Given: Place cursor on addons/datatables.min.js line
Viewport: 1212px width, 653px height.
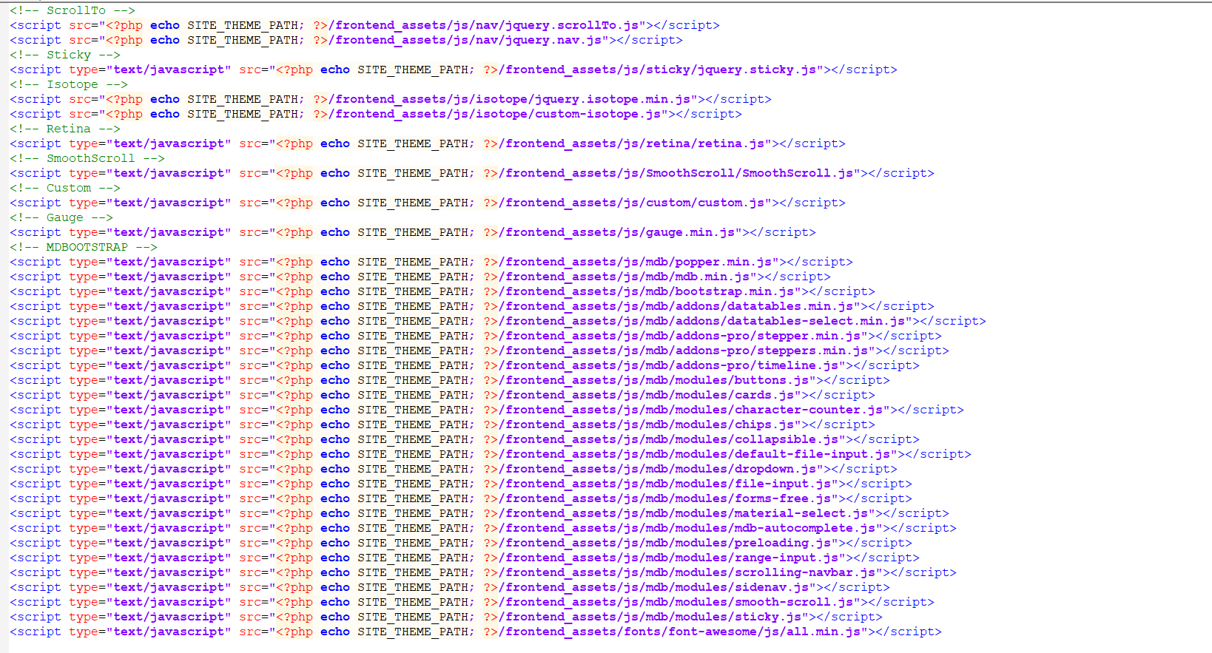Looking at the screenshot, I should click(472, 306).
